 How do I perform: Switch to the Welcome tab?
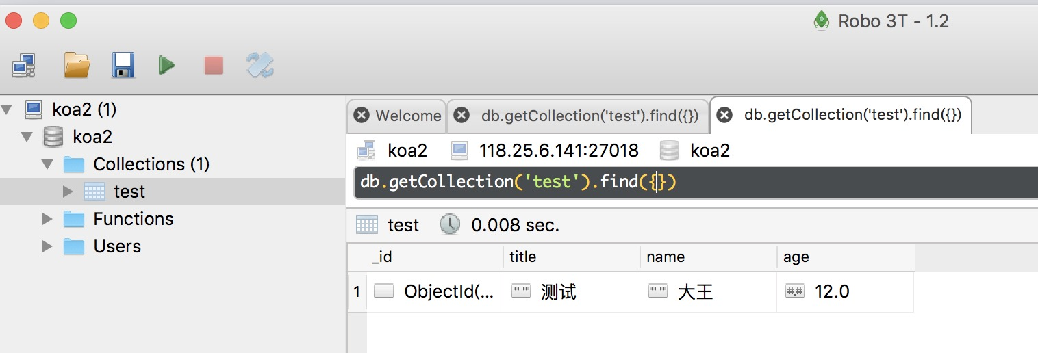(408, 116)
